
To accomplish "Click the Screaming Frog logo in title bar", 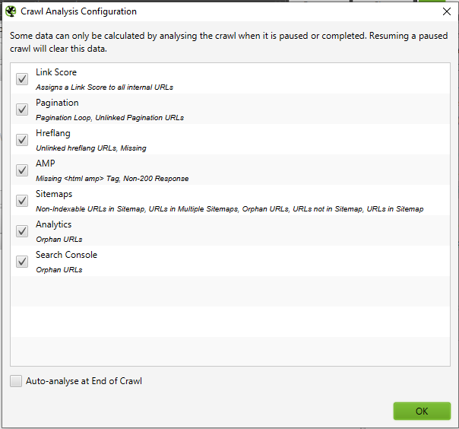I will click(x=11, y=11).
